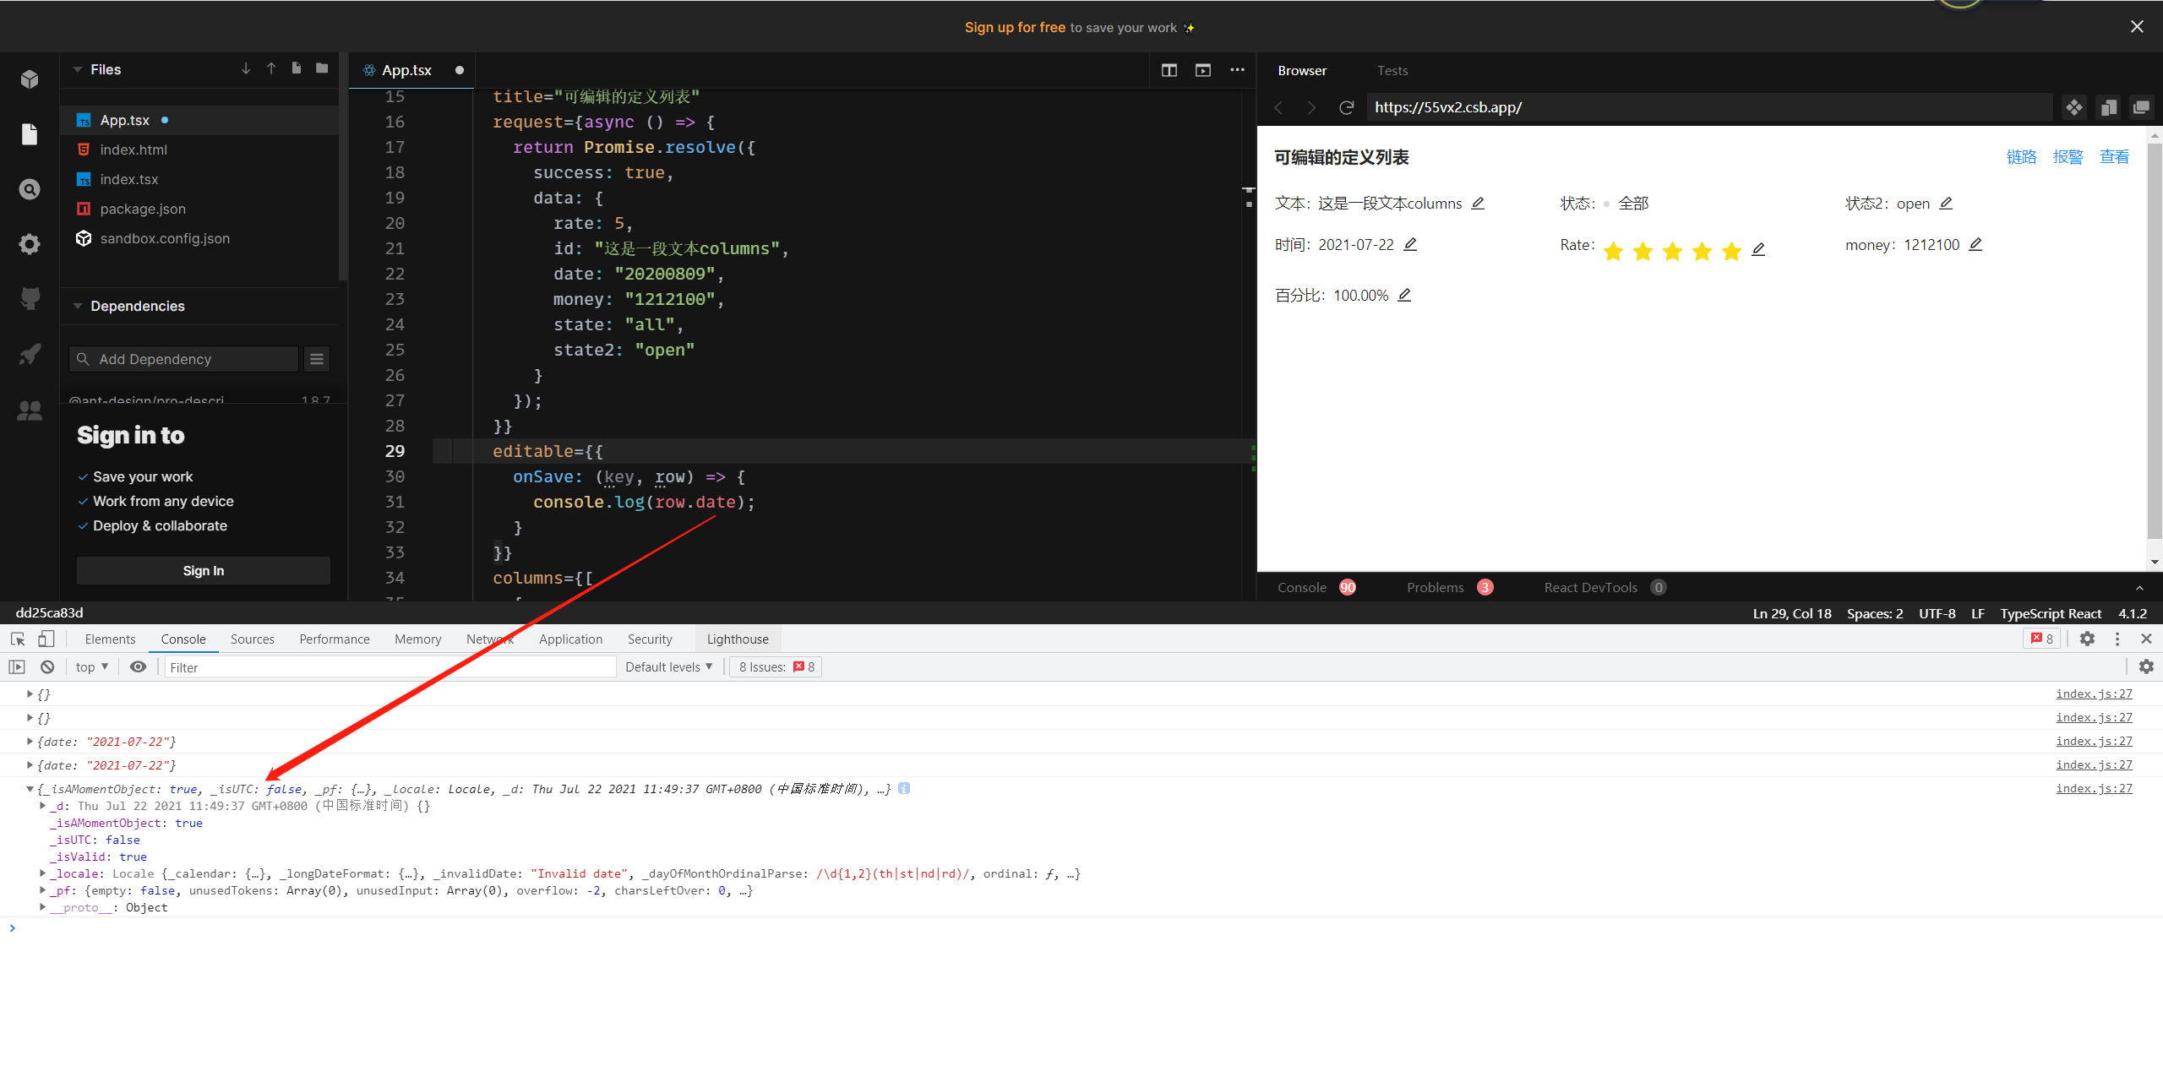Image resolution: width=2163 pixels, height=1066 pixels.
Task: Open the top context dropdown
Action: 92,666
